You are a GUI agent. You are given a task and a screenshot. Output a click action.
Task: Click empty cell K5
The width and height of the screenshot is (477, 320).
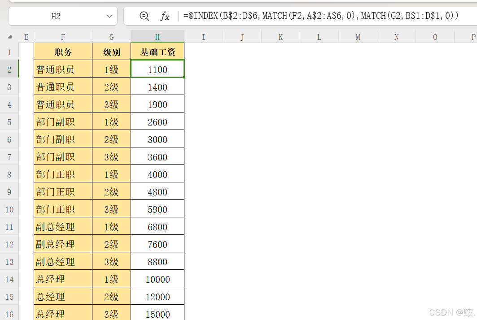point(281,121)
